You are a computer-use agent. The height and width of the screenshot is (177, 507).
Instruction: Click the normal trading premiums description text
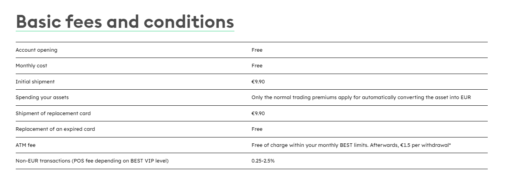361,98
